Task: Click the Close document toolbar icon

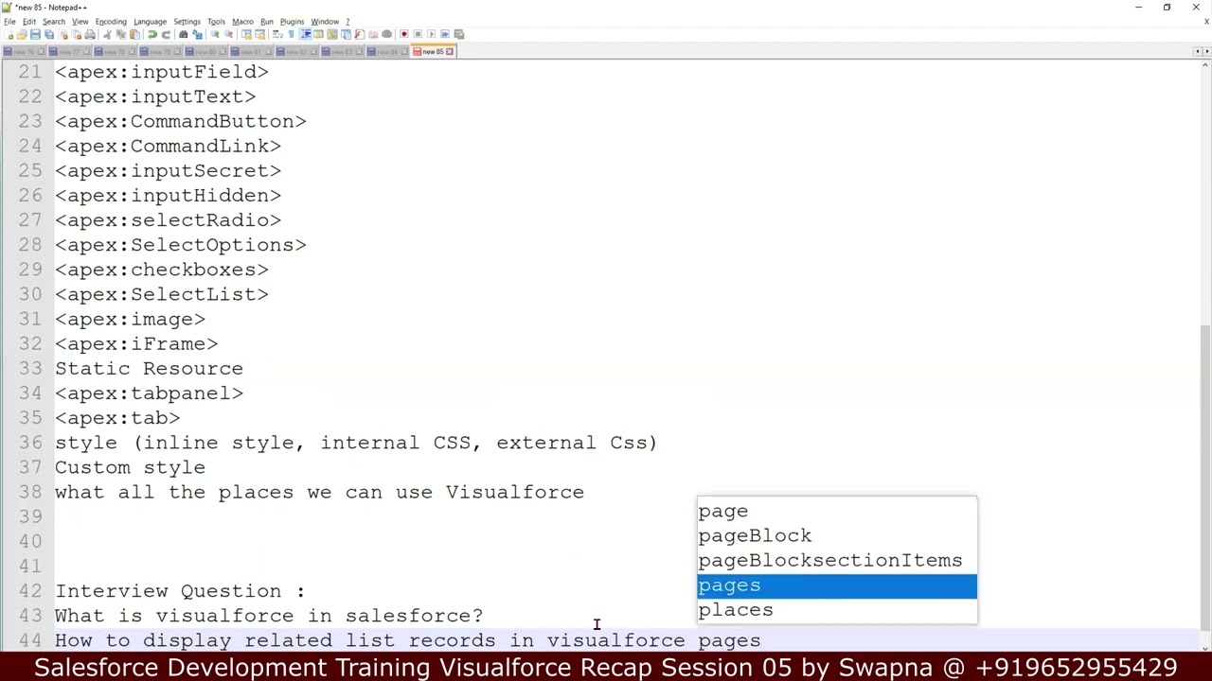Action: coord(62,34)
